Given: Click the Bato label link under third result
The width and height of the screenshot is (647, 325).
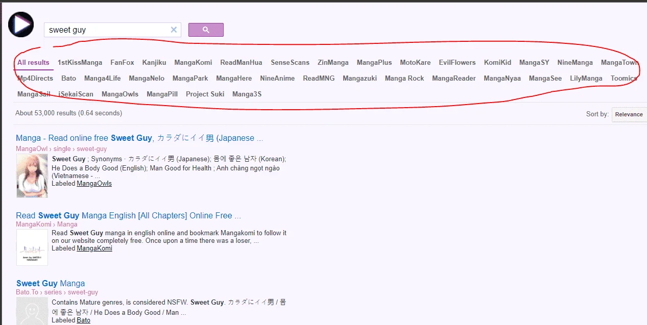Looking at the screenshot, I should tap(83, 320).
